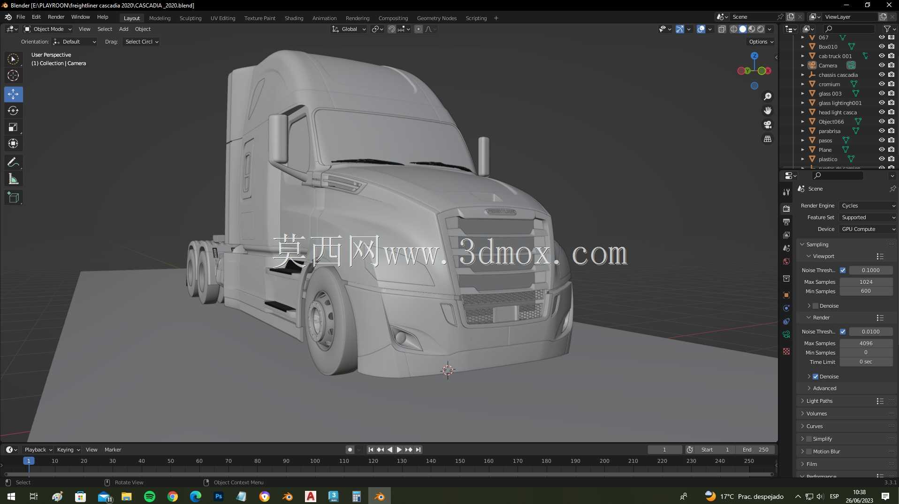
Task: Click the viewport Noise Threshold value field
Action: [x=870, y=270]
